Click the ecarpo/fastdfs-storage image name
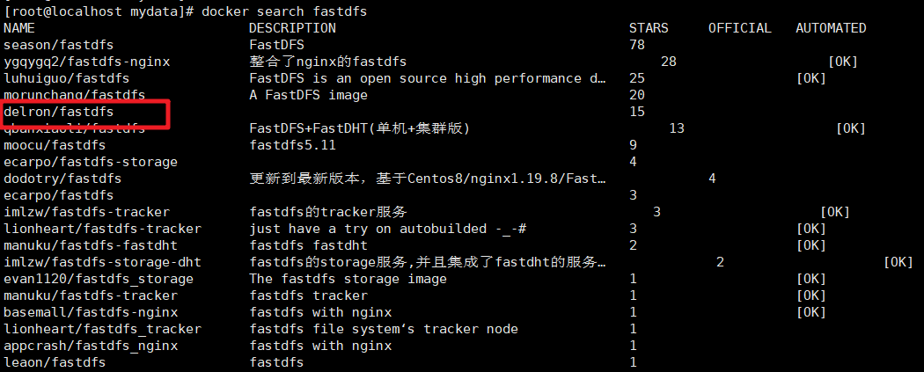Image resolution: width=924 pixels, height=372 pixels. pos(90,161)
